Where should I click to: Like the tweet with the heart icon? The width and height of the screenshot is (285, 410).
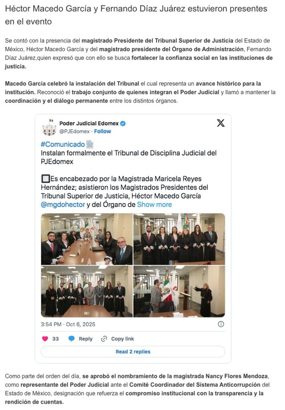(x=45, y=339)
